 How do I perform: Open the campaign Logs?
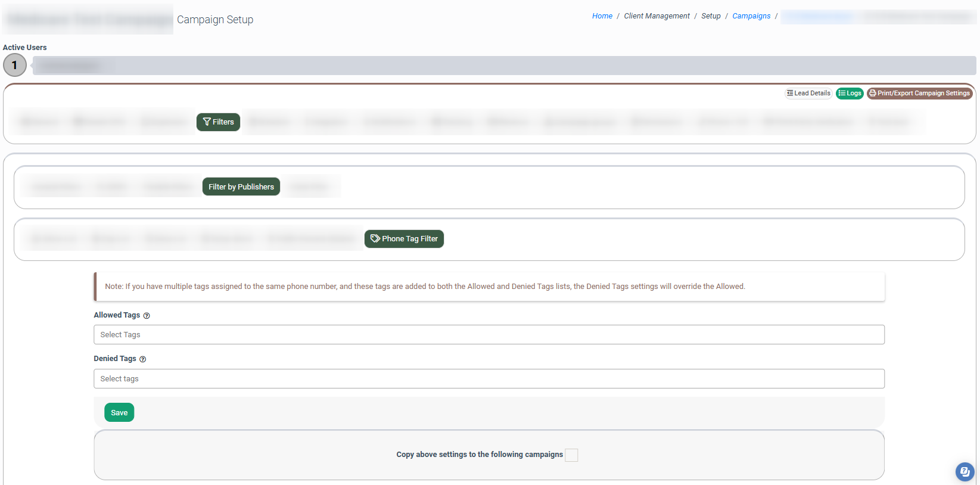tap(850, 94)
